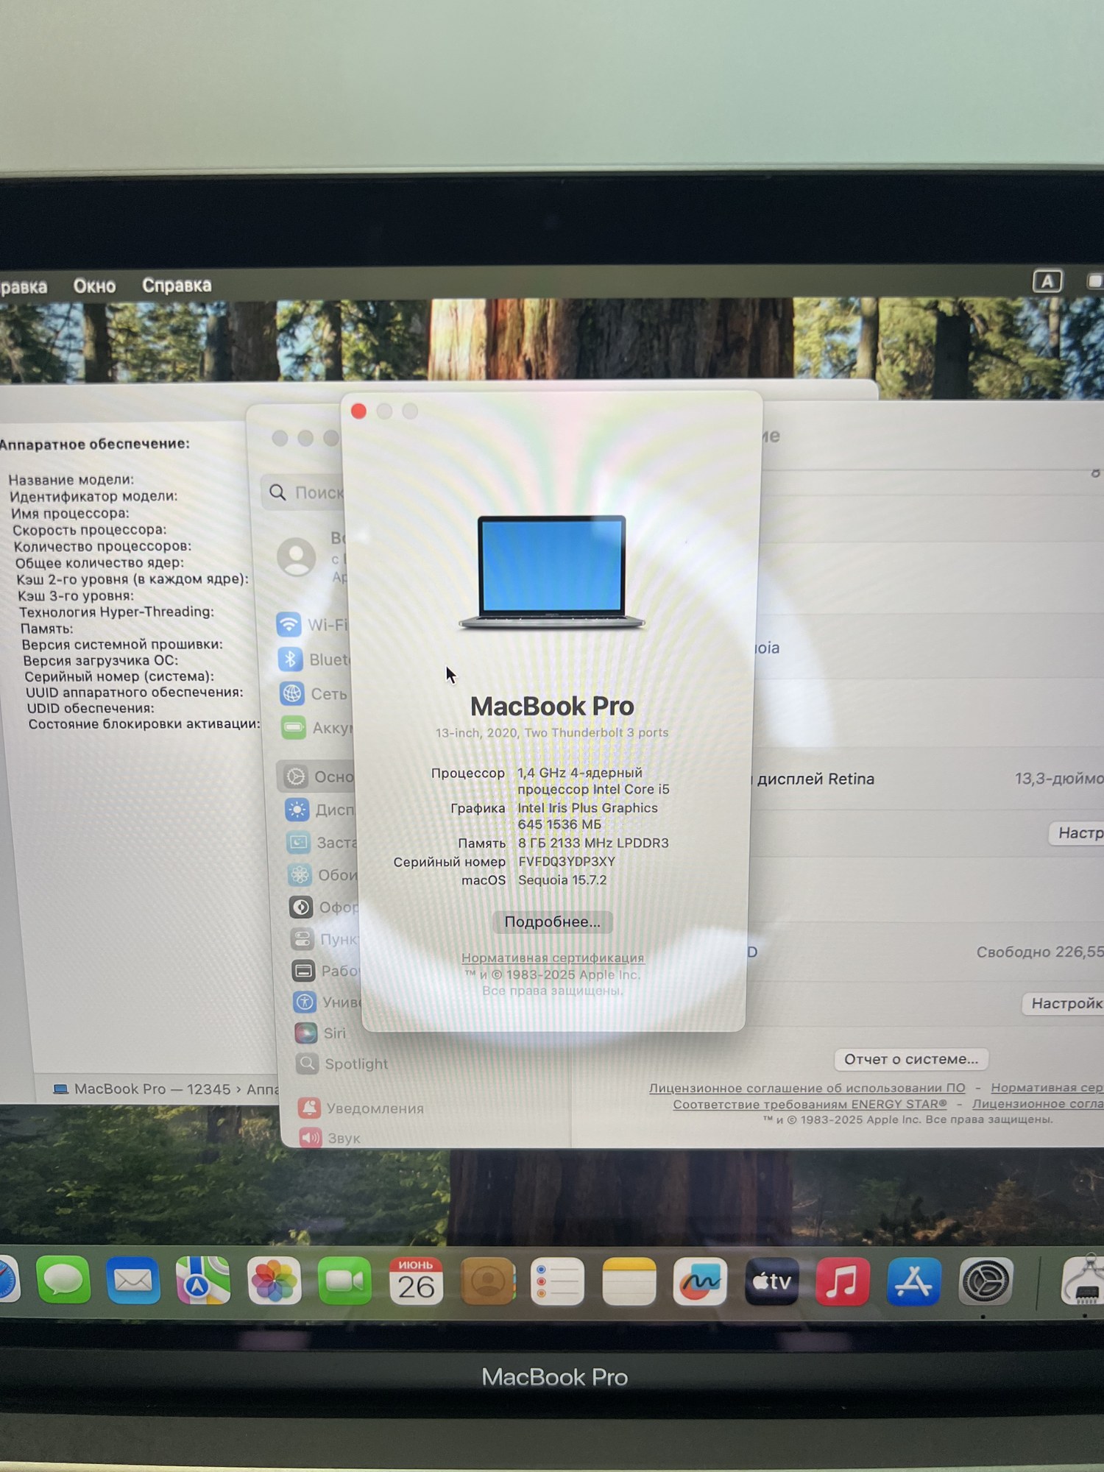The width and height of the screenshot is (1104, 1472).
Task: Open Desktop & Dock (Рабочий стол) settings
Action: pos(326,971)
